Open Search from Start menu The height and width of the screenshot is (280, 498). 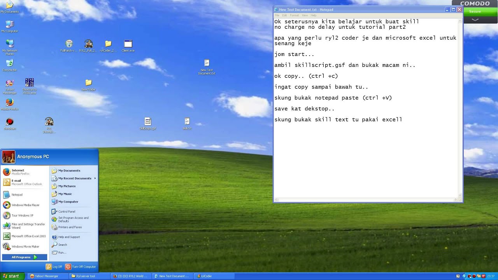click(74, 245)
